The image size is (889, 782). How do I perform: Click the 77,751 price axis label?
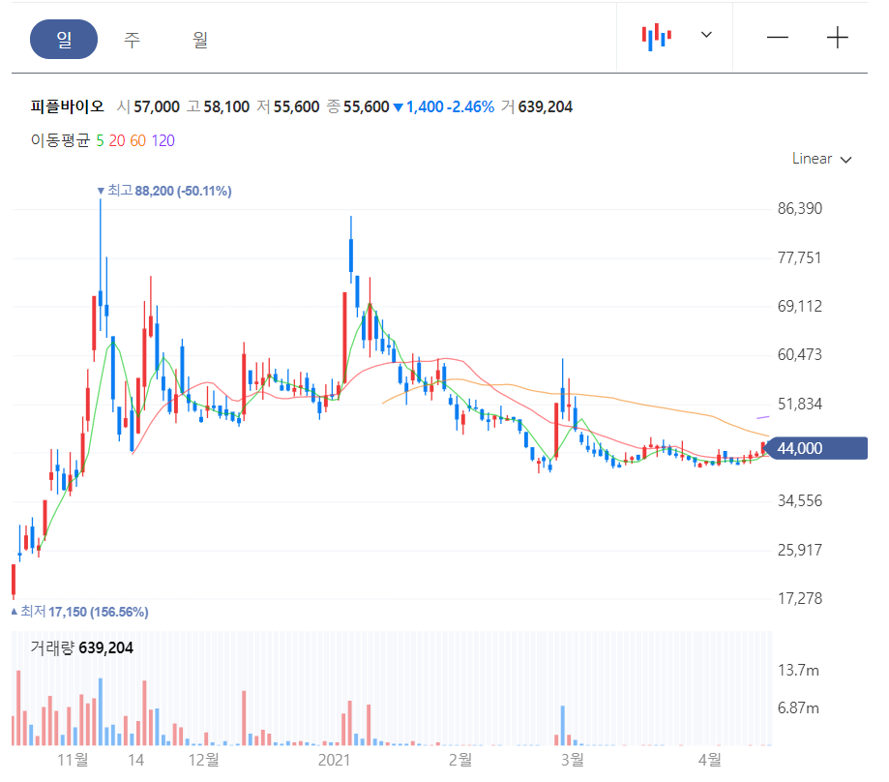[x=799, y=258]
